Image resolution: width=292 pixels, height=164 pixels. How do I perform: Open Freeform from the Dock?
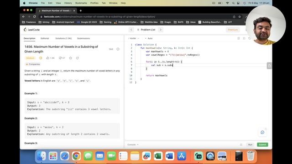click(x=146, y=156)
